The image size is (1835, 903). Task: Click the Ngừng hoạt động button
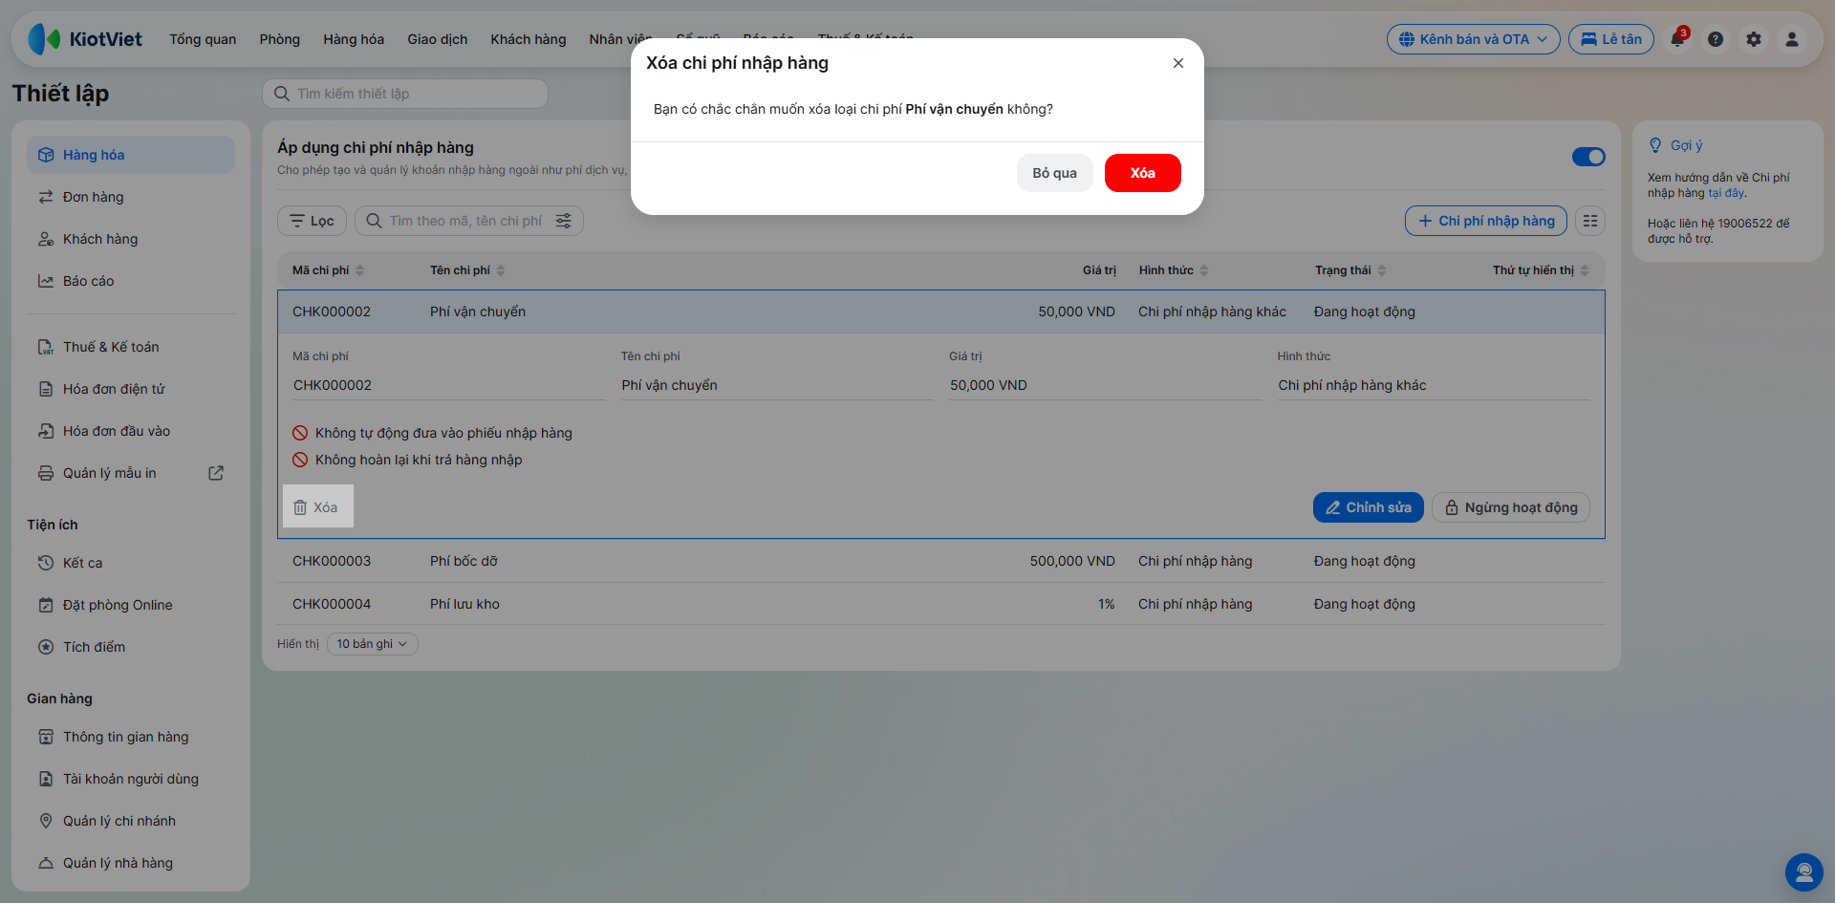point(1511,507)
